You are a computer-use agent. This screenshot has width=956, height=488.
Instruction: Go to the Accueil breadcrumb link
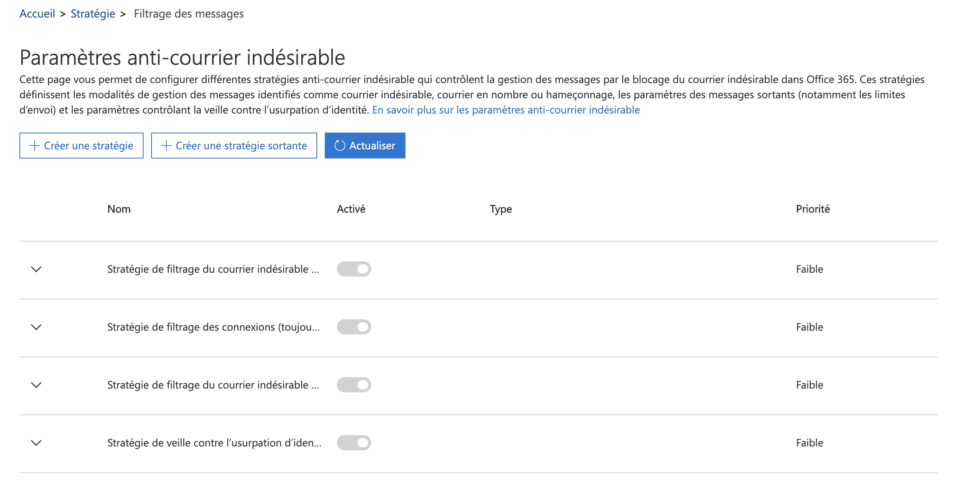point(37,14)
